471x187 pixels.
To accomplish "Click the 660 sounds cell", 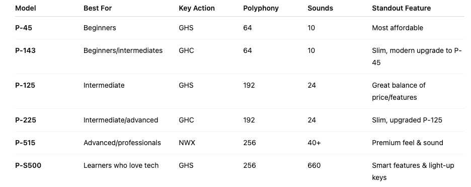I will click(x=314, y=165).
